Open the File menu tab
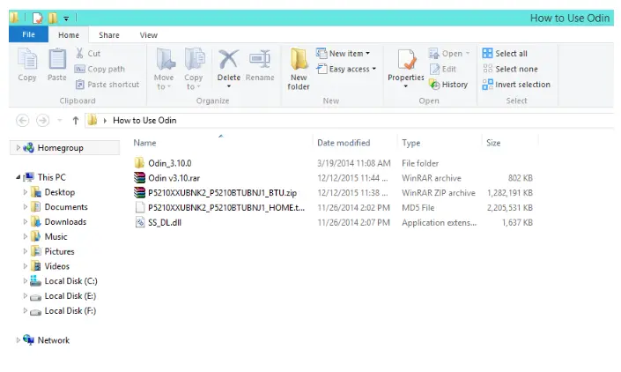The image size is (621, 372). pos(28,35)
